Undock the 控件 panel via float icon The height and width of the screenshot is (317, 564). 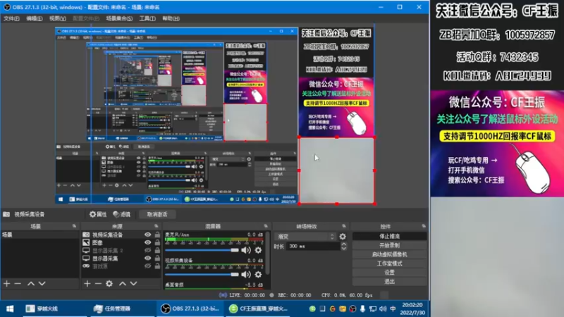point(424,226)
